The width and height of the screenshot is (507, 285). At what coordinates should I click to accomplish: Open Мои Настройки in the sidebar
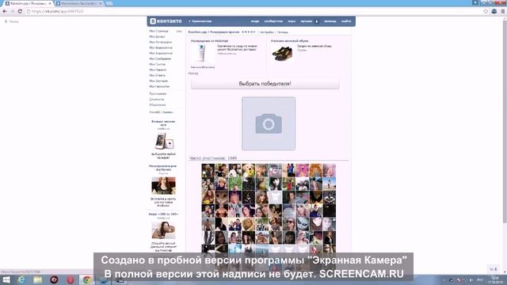(159, 86)
